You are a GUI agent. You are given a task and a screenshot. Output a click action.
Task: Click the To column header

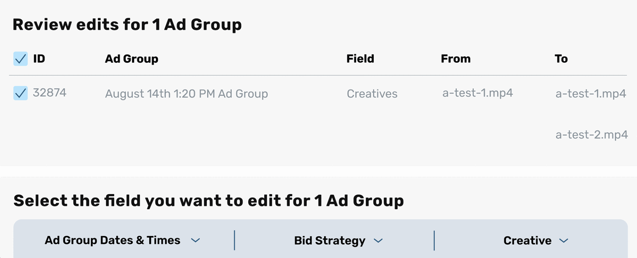(561, 59)
